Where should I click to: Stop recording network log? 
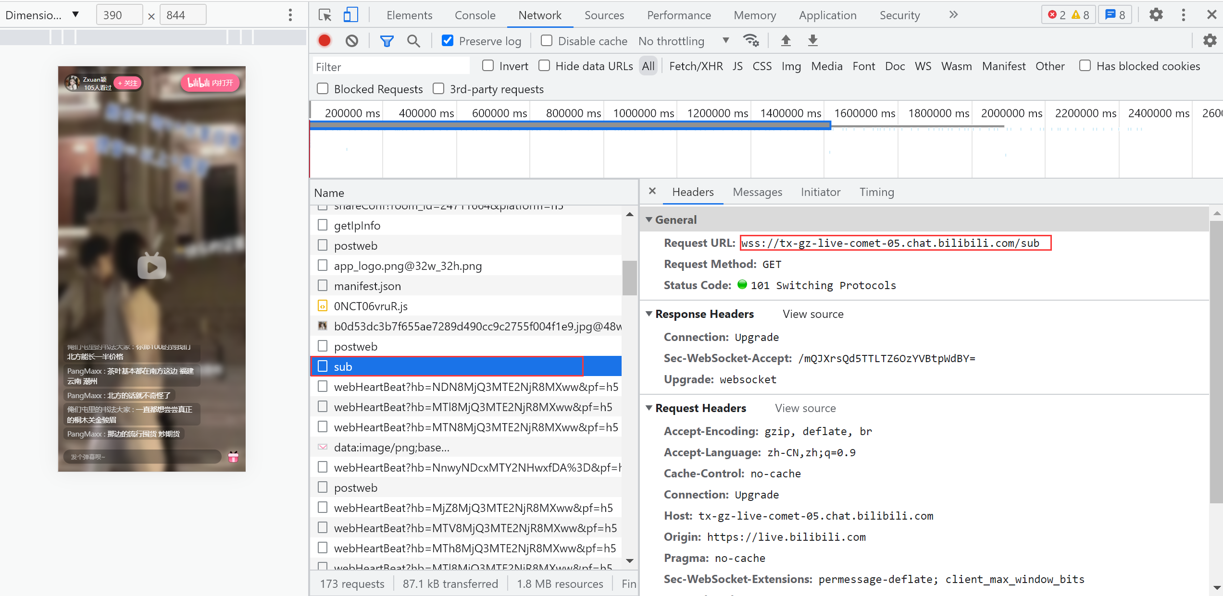pos(324,41)
